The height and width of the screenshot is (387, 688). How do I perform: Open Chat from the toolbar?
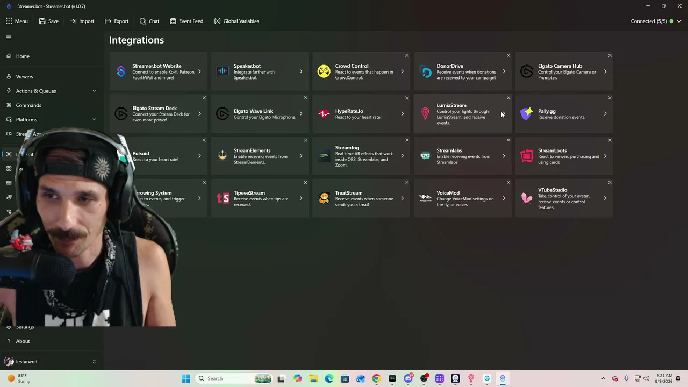(x=149, y=21)
